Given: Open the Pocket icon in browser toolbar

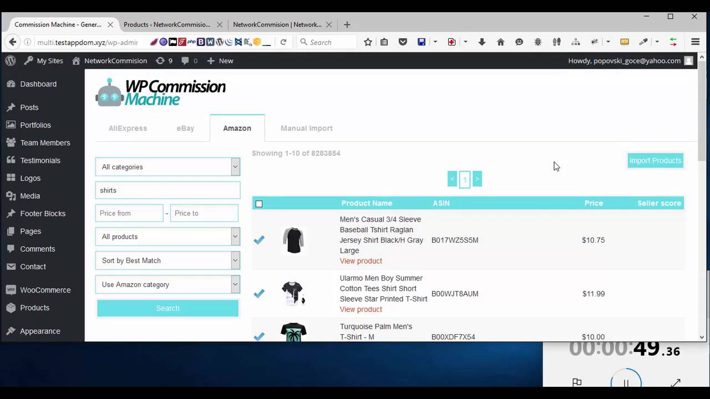Looking at the screenshot, I should (403, 42).
